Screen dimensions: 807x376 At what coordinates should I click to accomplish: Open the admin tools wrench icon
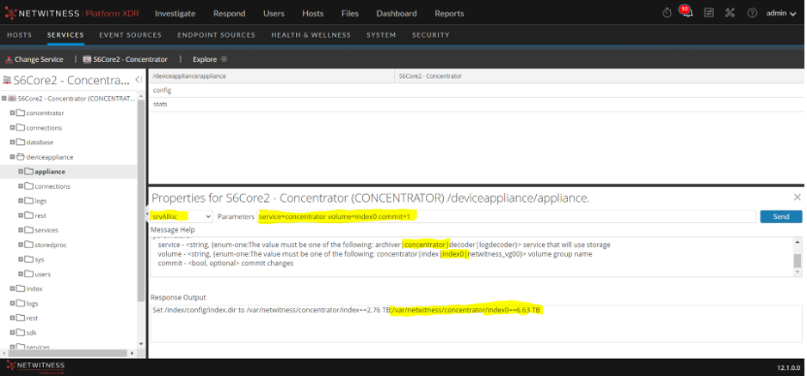[730, 14]
